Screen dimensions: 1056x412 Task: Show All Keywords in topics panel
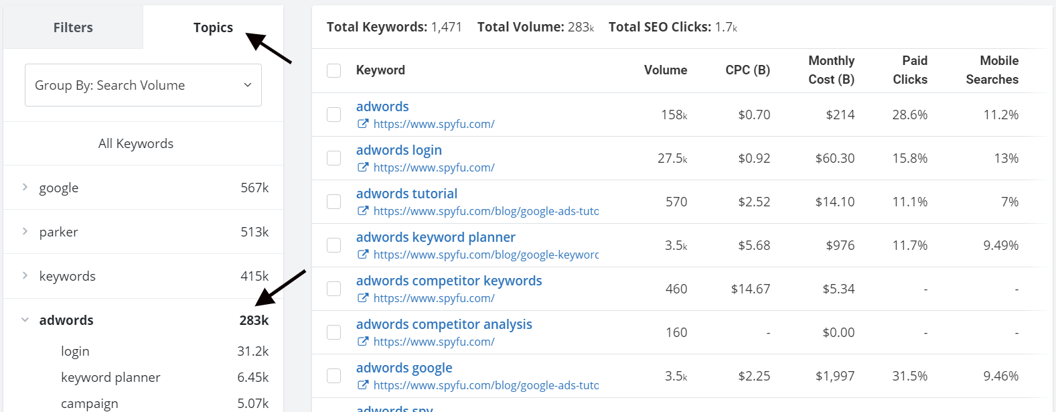pyautogui.click(x=136, y=143)
